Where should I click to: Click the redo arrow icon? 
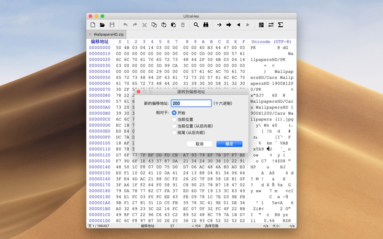[x=135, y=25]
